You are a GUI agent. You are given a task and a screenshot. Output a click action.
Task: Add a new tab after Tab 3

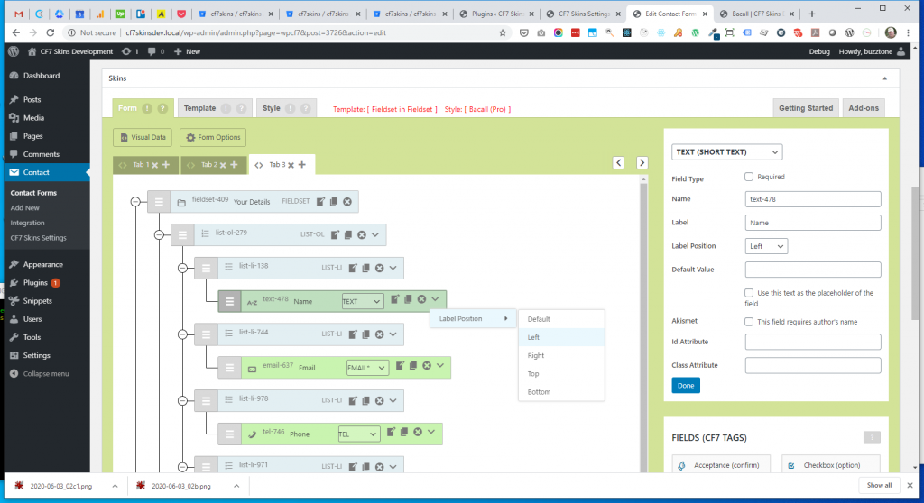(x=302, y=165)
